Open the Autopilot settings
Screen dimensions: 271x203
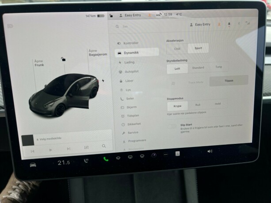(x=129, y=71)
